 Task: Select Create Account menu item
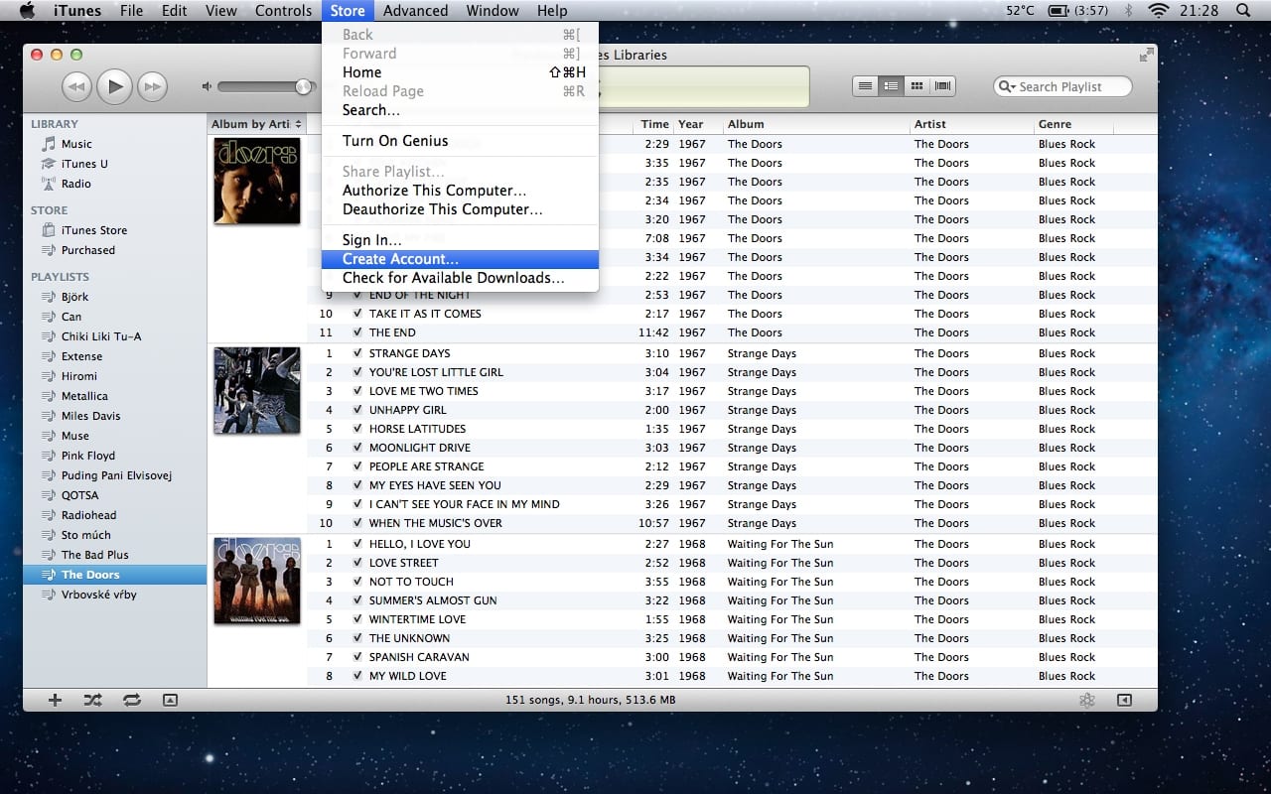coord(400,259)
